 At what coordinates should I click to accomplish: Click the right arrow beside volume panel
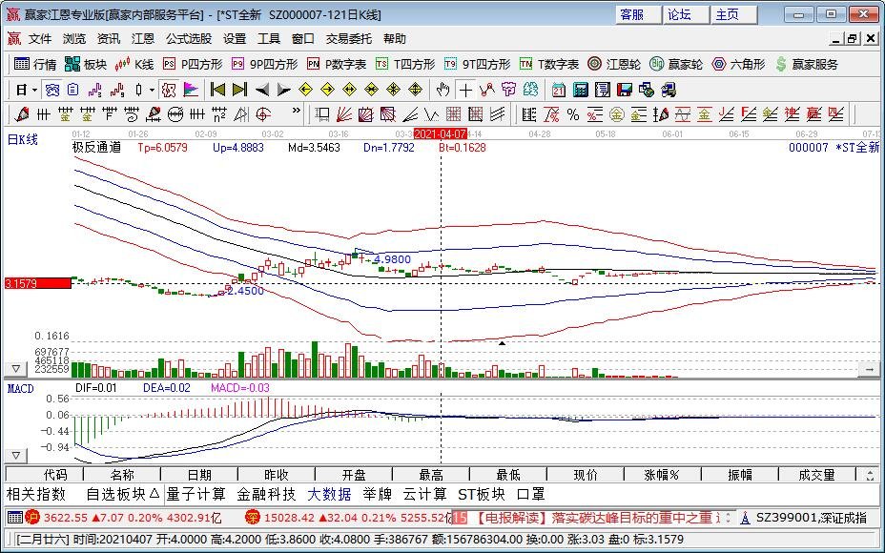click(869, 369)
